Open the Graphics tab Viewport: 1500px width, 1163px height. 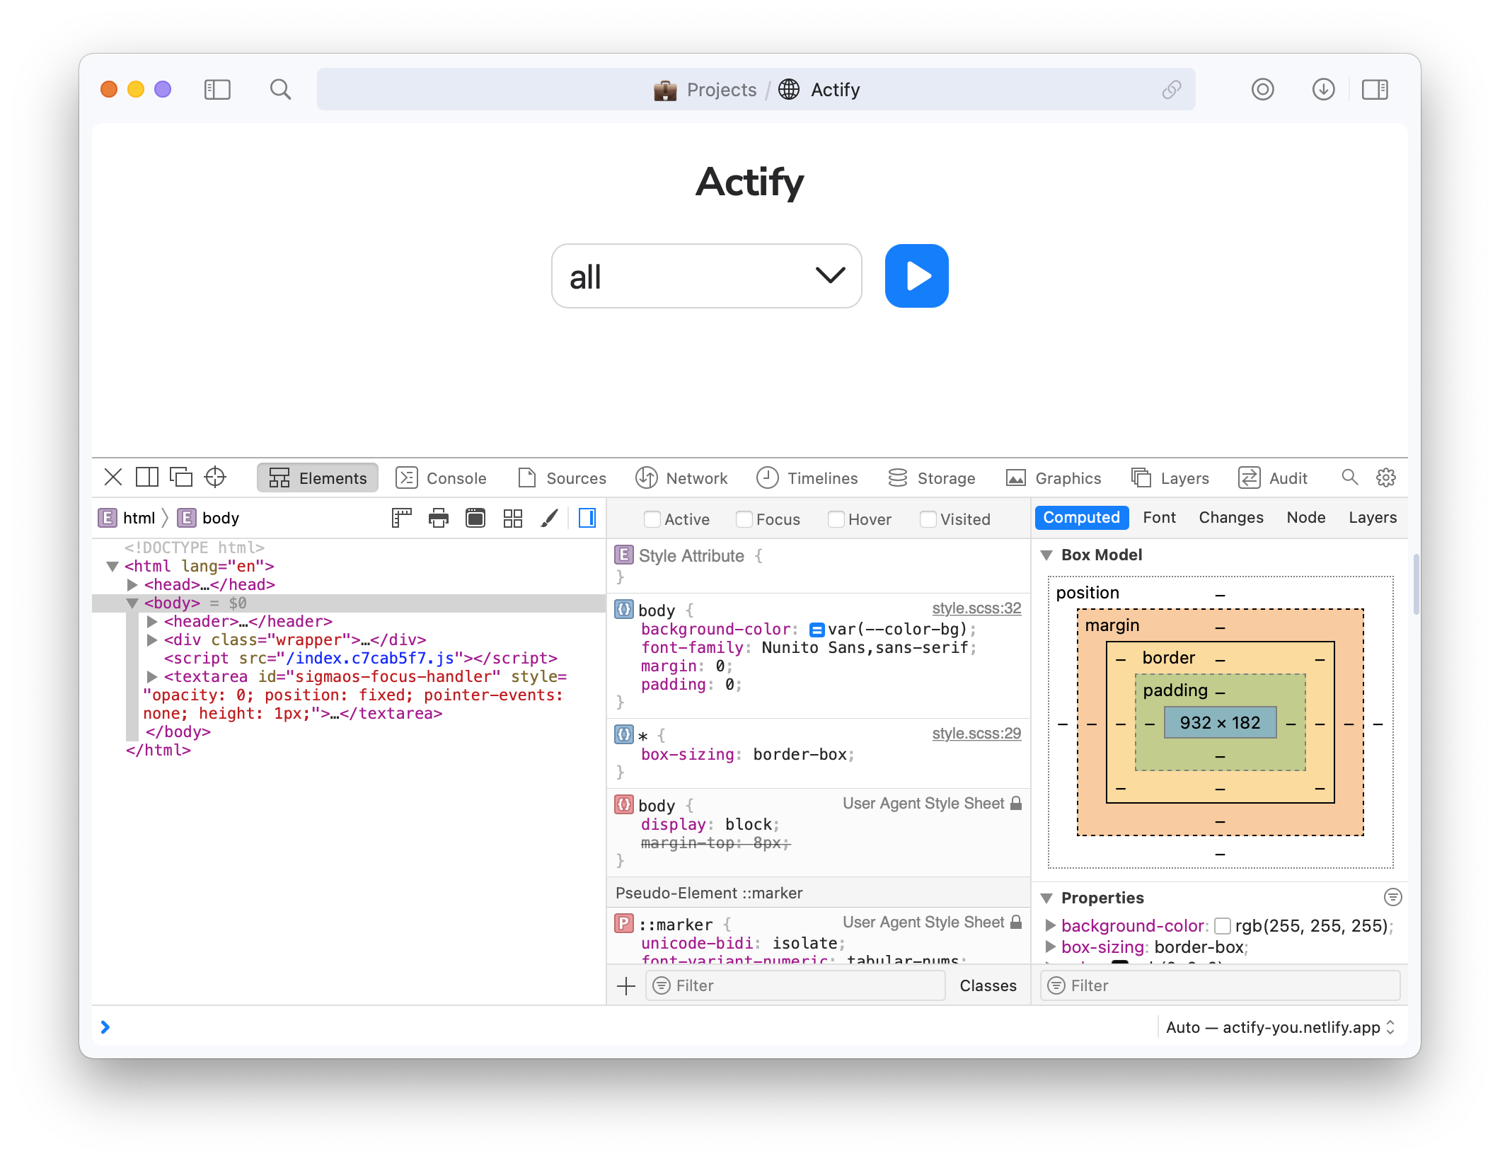[1054, 478]
